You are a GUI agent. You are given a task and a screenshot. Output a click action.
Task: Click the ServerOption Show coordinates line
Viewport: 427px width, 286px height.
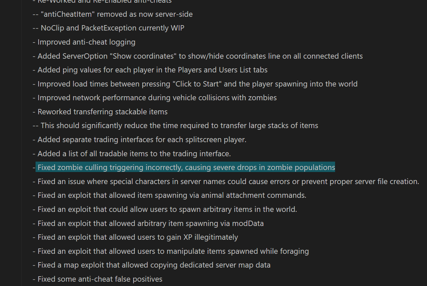(x=198, y=56)
